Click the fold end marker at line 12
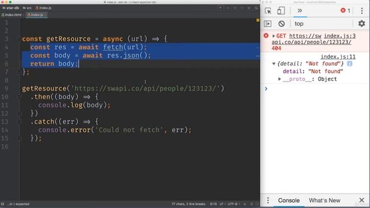 coord(19,113)
